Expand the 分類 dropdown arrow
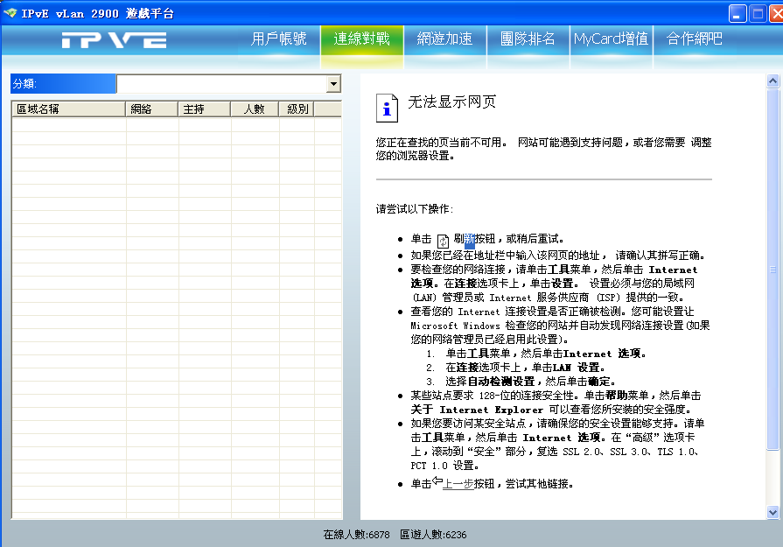 [333, 84]
